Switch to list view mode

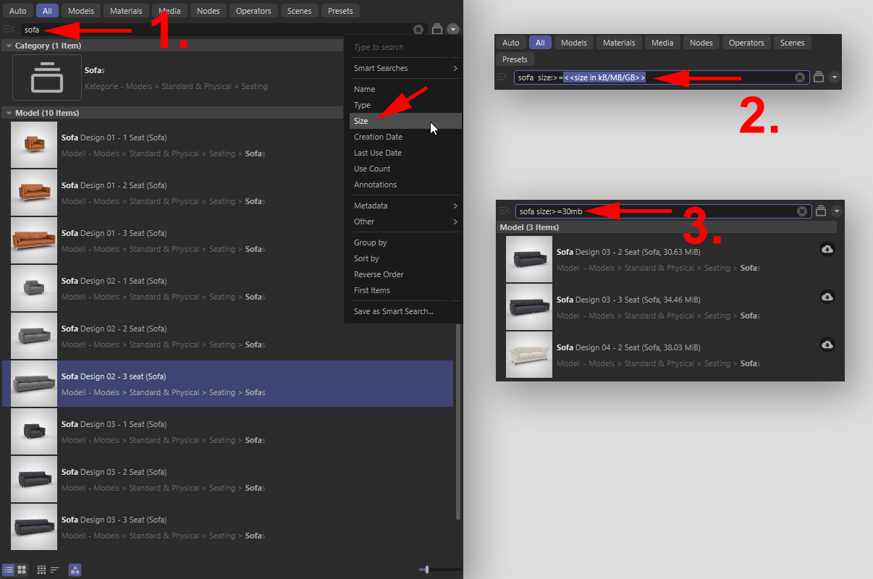[x=9, y=570]
